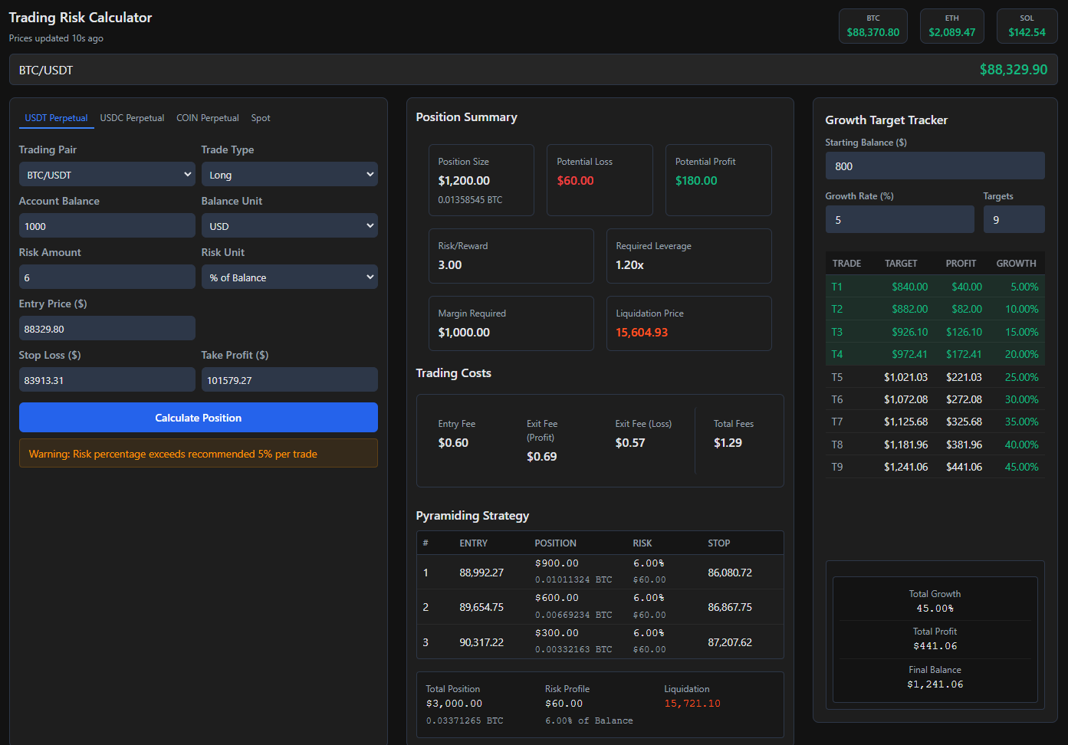Click the POSITION column header in Pyramiding
The image size is (1068, 745).
coord(555,543)
